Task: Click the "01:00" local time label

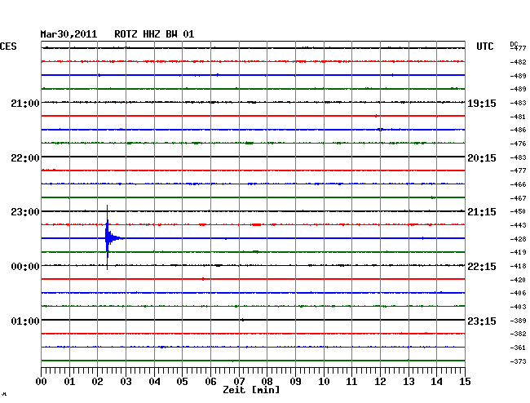Action: pos(25,321)
